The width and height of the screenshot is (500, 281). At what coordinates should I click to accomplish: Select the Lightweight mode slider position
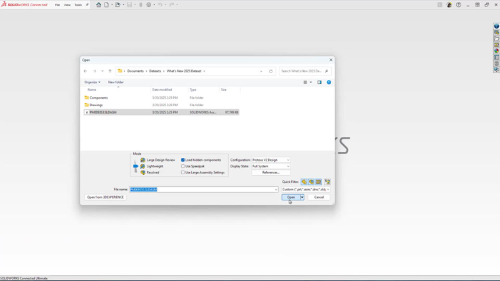coord(136,166)
